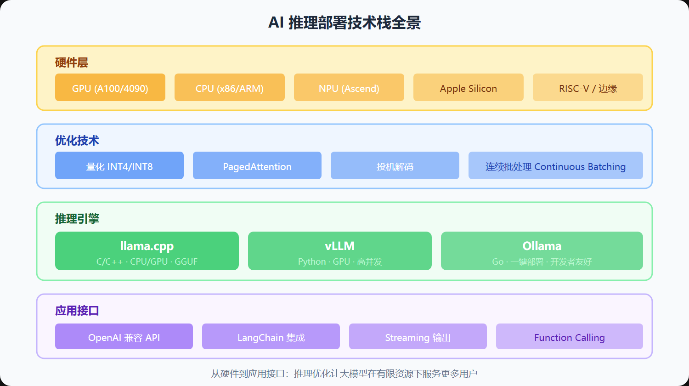Screen dimensions: 689x386
Task: Click the subtitle Go · 一键部署 · 开发者友好
Action: coord(542,261)
